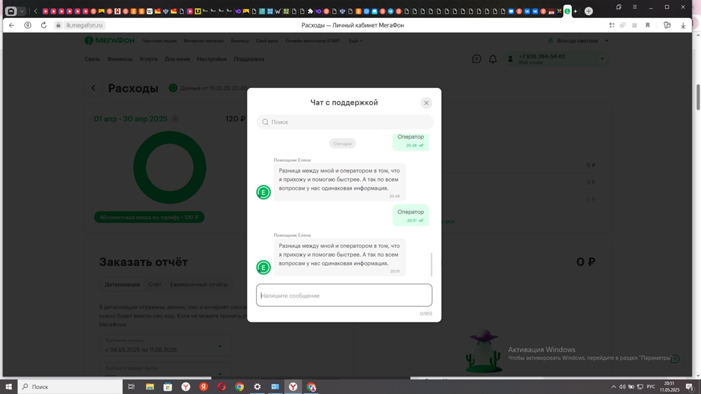The height and width of the screenshot is (394, 701).
Task: Switch to the Детализация tab
Action: (x=123, y=285)
